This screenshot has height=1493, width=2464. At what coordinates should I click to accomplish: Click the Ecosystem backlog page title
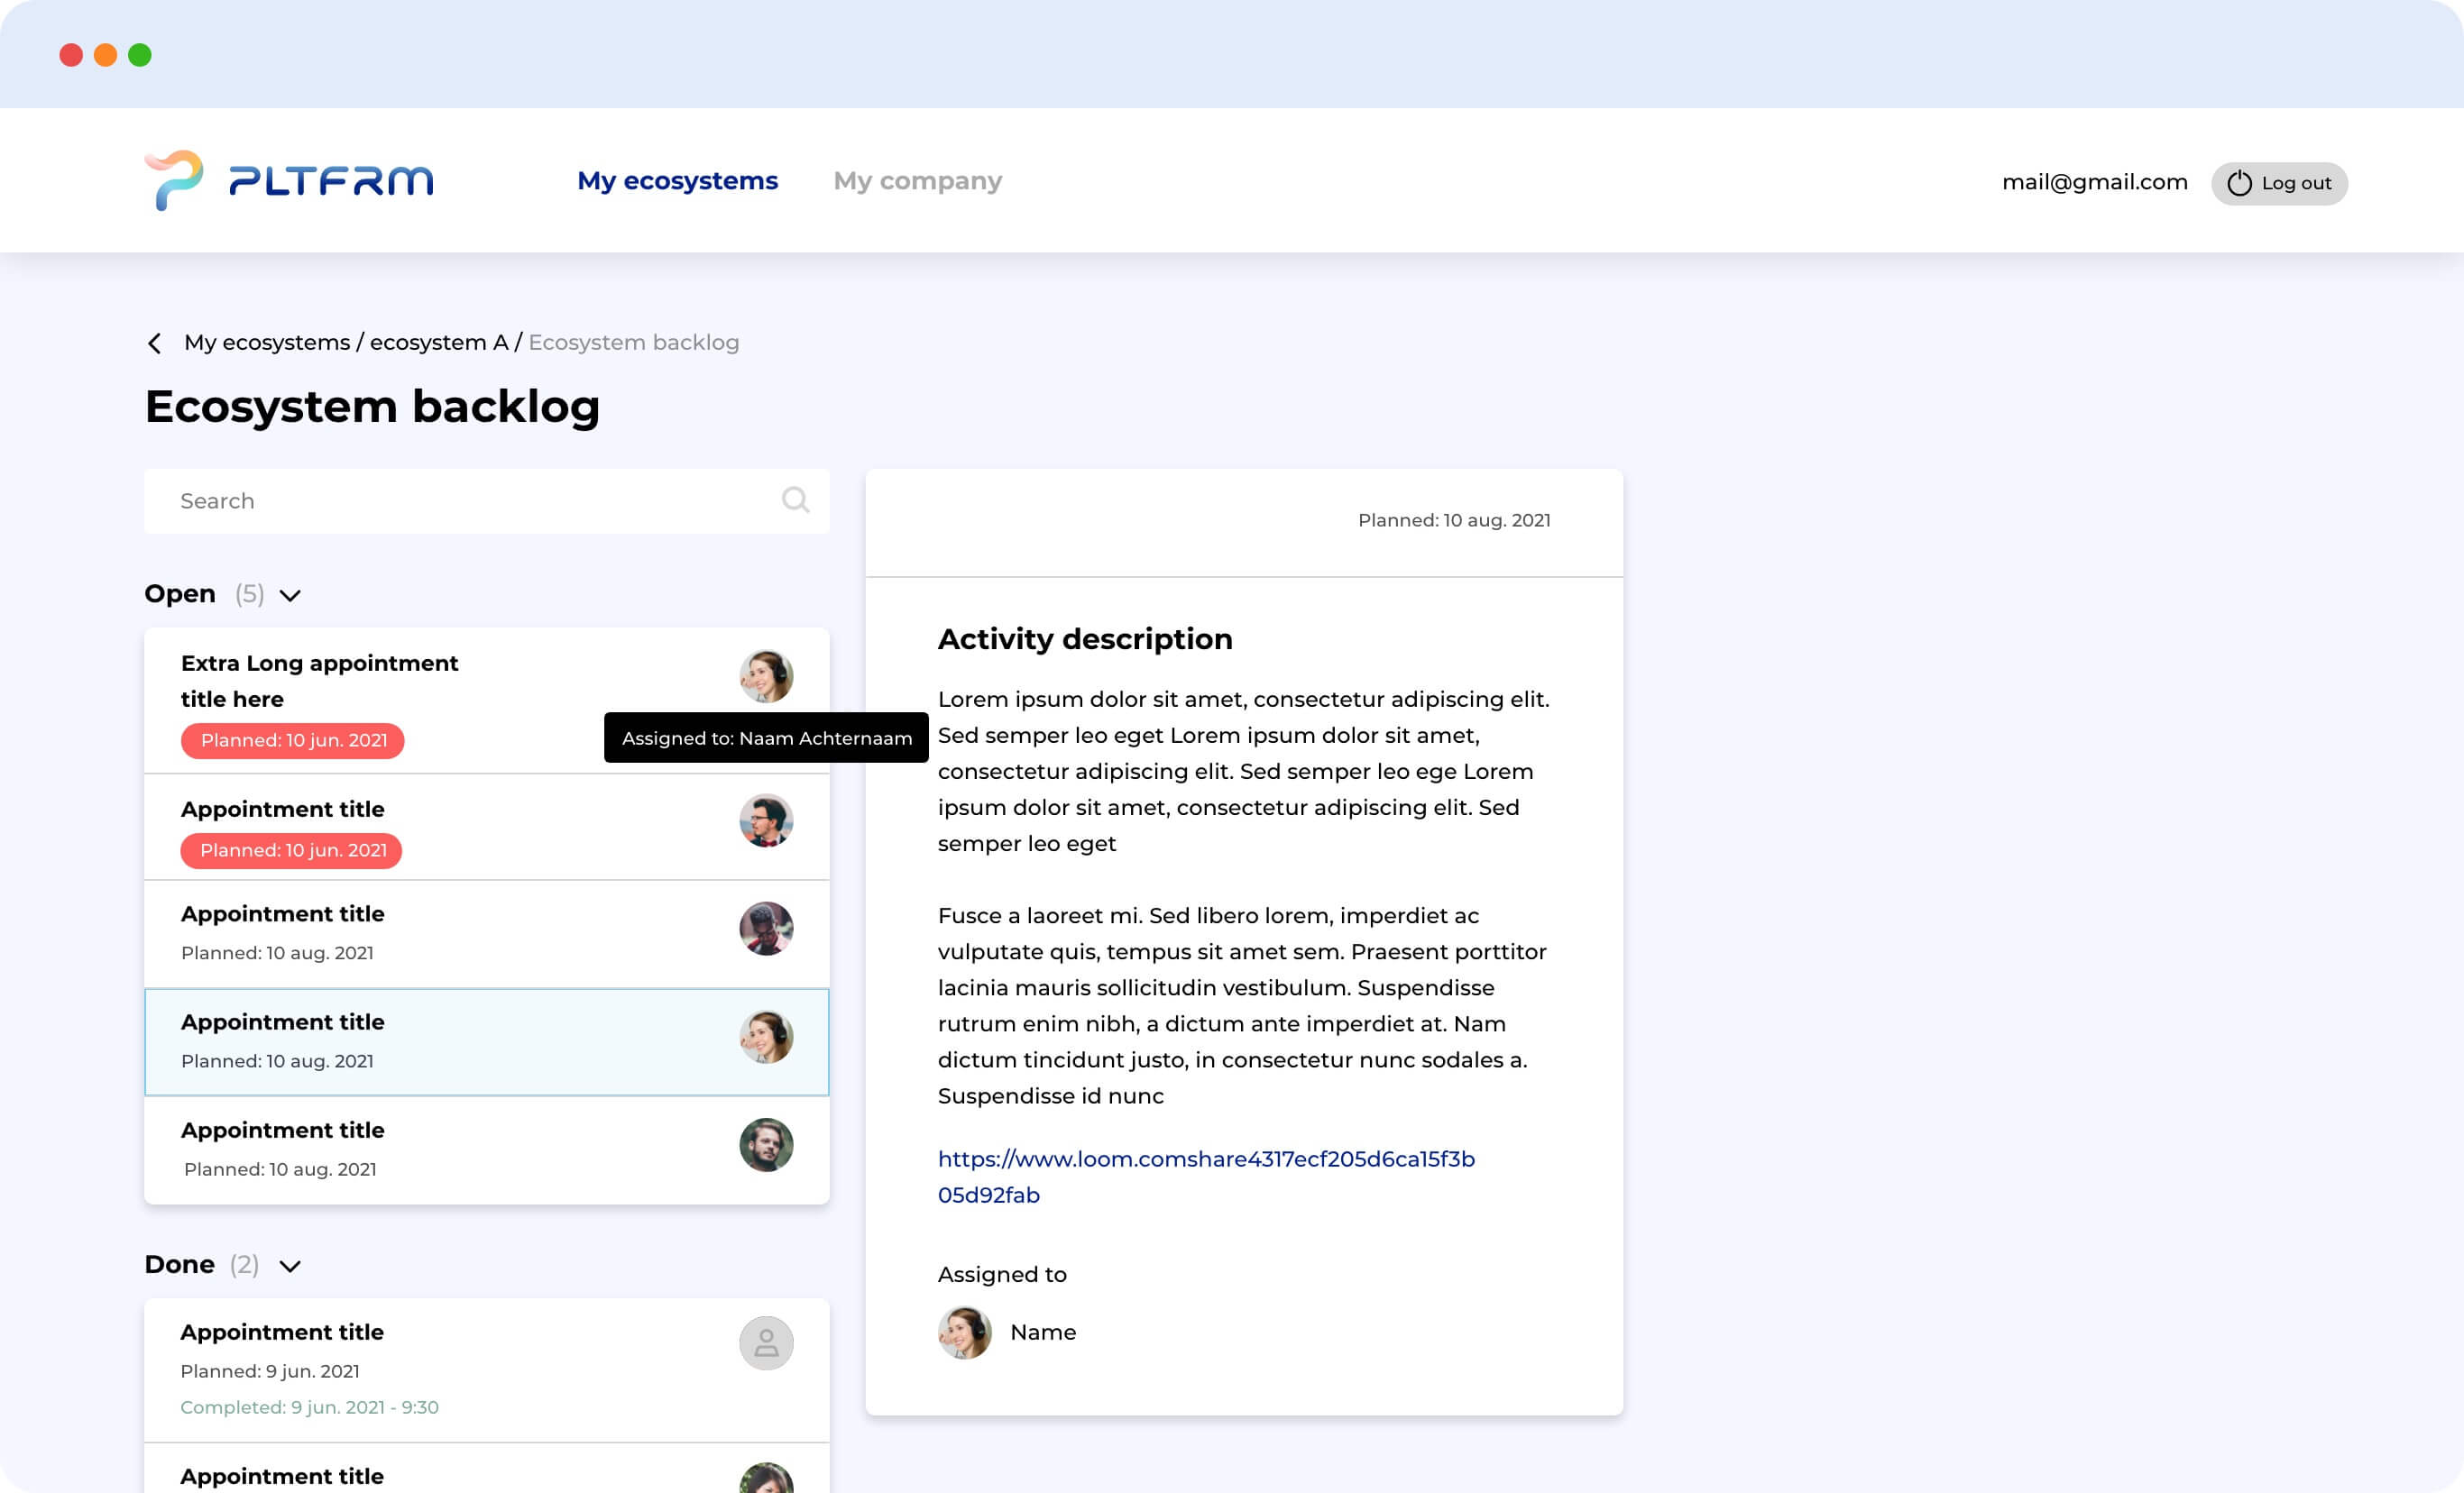[x=372, y=407]
